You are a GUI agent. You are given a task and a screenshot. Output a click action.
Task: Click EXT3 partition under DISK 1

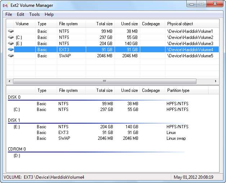[x=63, y=133]
